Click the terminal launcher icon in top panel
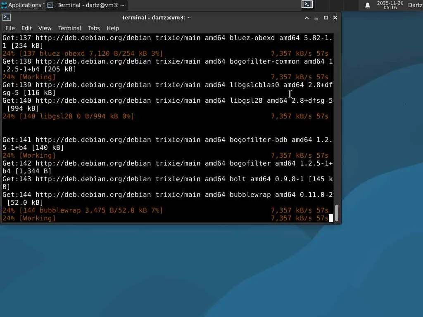The height and width of the screenshot is (317, 423). (x=307, y=4)
